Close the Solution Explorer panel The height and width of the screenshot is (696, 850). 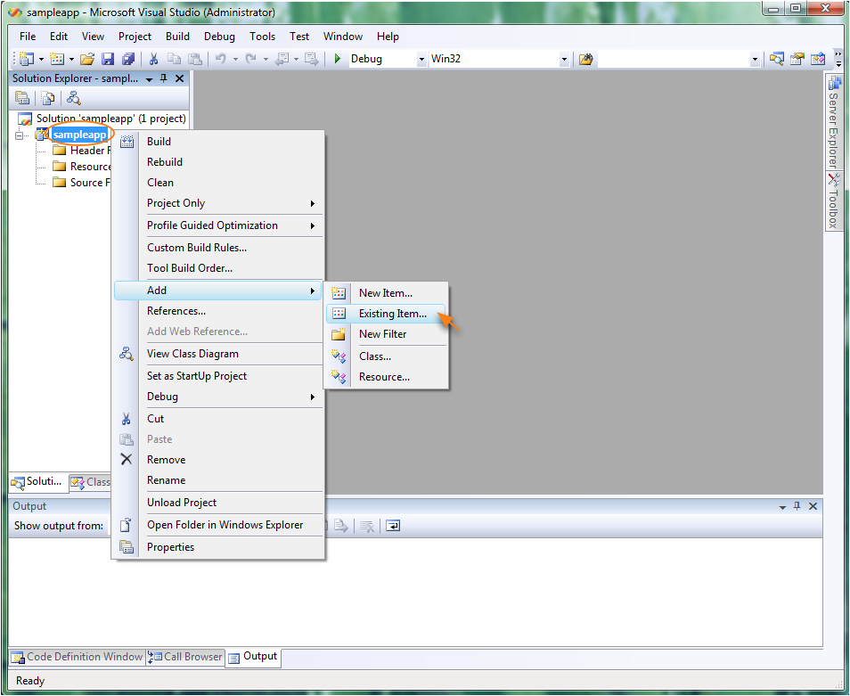point(179,78)
